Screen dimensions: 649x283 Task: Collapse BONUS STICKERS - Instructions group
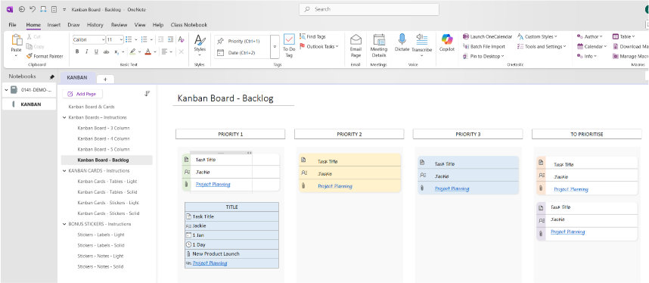(x=64, y=224)
